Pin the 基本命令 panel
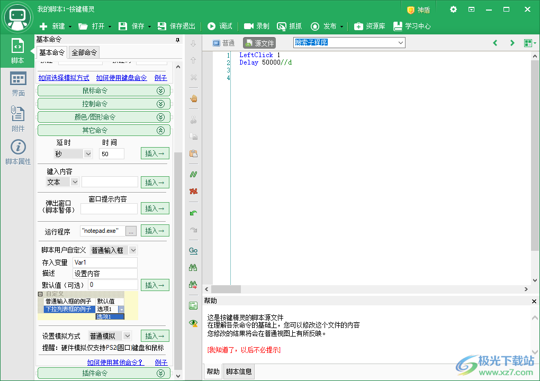540x381 pixels. pos(177,40)
